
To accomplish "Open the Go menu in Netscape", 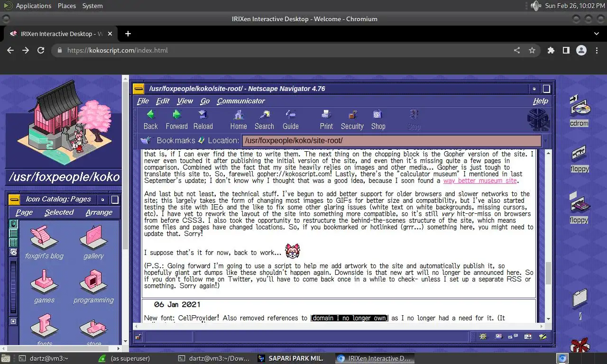I will point(205,101).
